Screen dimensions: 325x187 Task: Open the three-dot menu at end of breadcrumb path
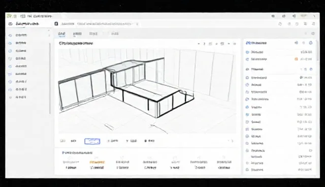(137, 24)
